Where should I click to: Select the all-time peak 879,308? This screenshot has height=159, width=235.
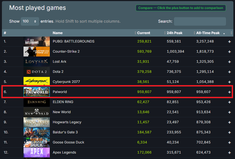coord(203,122)
